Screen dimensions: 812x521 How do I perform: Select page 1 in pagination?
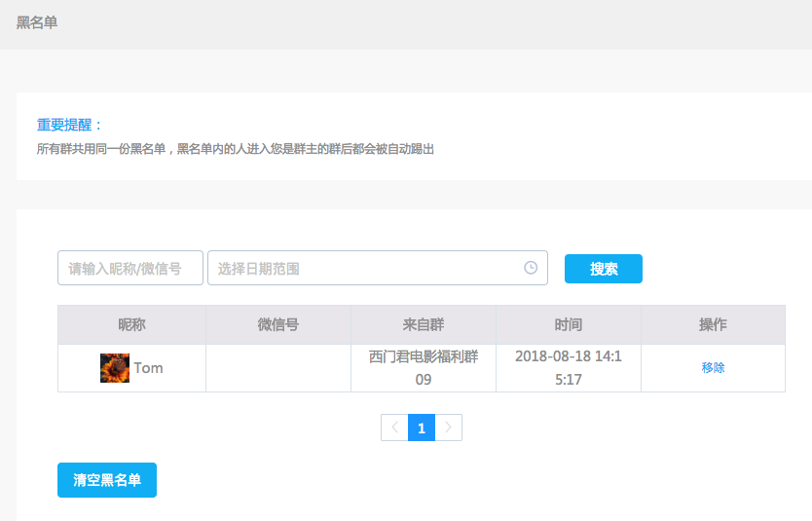[422, 428]
